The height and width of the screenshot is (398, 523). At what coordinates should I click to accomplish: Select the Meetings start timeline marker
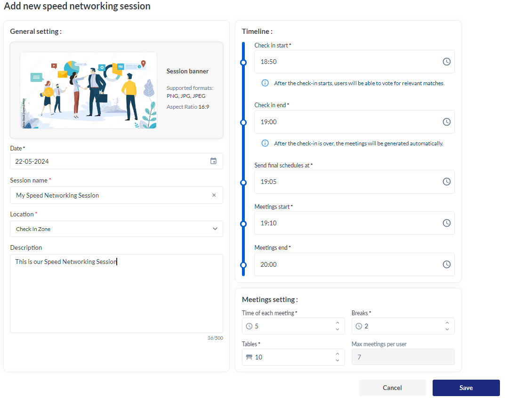click(243, 223)
